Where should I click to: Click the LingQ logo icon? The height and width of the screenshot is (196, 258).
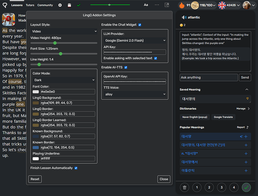click(5, 5)
